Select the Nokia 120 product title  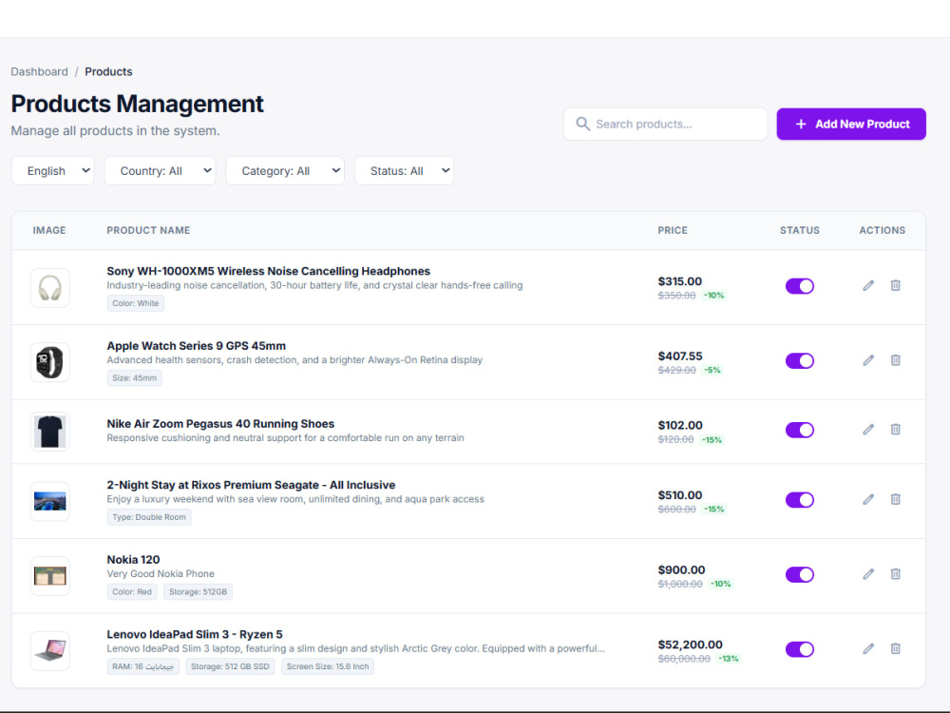pos(133,560)
